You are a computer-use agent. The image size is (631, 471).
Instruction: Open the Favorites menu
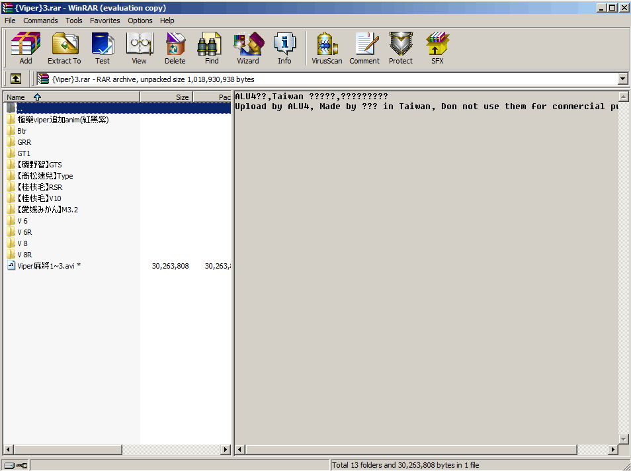click(x=105, y=21)
